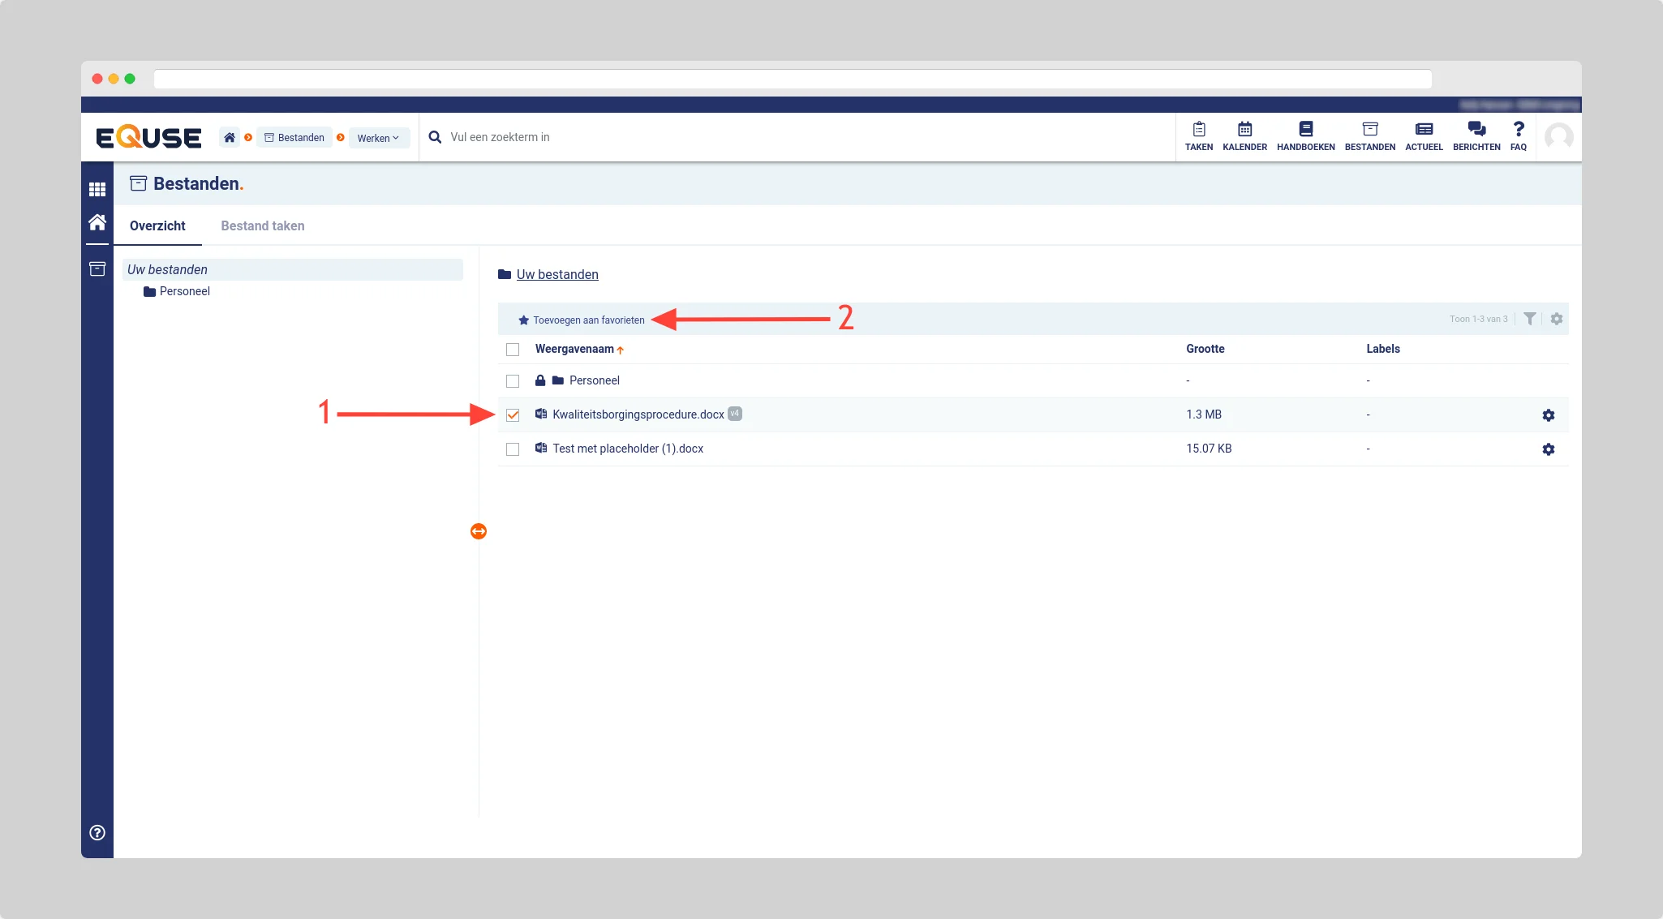
Task: Open Handboeken from top navigation
Action: point(1305,135)
